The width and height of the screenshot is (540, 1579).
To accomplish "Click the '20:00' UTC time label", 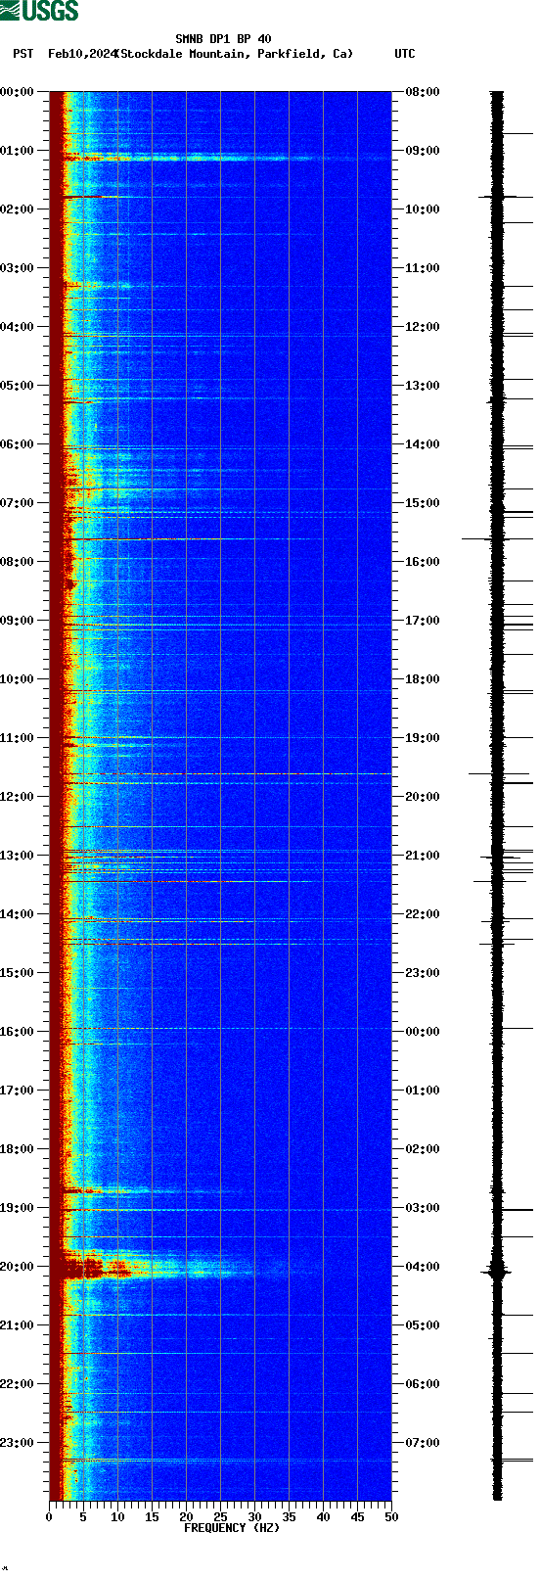I will pyautogui.click(x=423, y=797).
